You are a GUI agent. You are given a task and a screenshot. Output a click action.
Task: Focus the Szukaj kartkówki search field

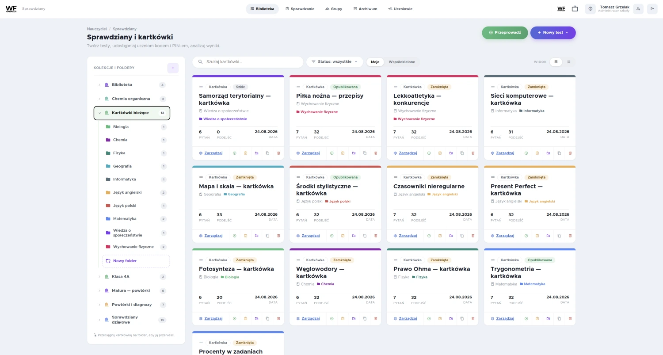click(x=248, y=62)
